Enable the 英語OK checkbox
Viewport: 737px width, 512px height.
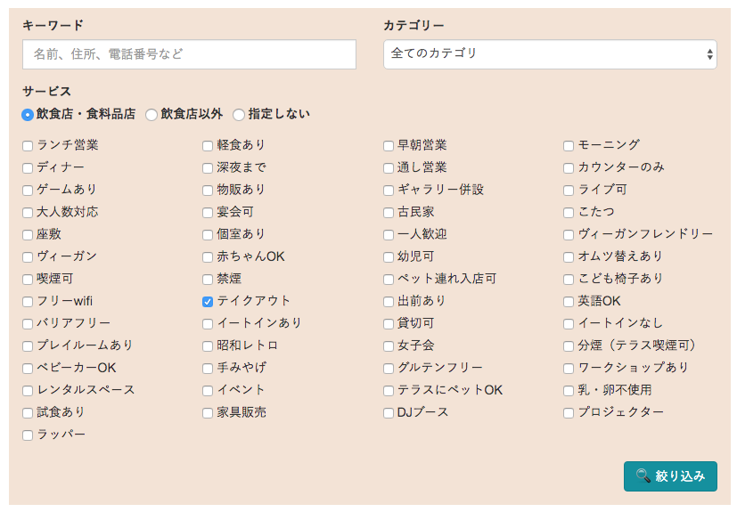point(569,302)
